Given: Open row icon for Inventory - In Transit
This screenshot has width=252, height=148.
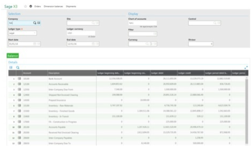Looking at the screenshot, I should [19, 116].
